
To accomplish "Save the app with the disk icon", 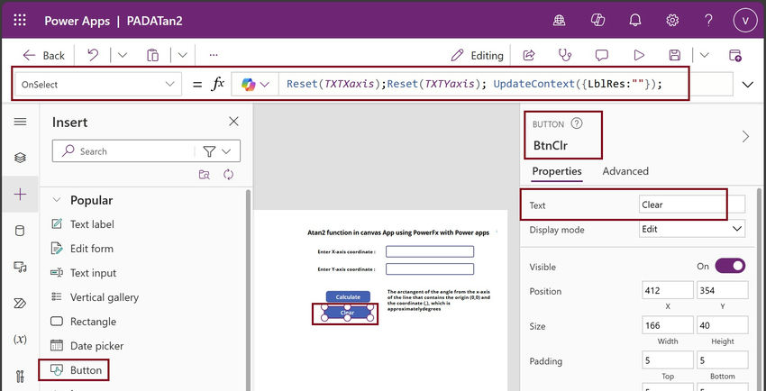I will pos(675,55).
